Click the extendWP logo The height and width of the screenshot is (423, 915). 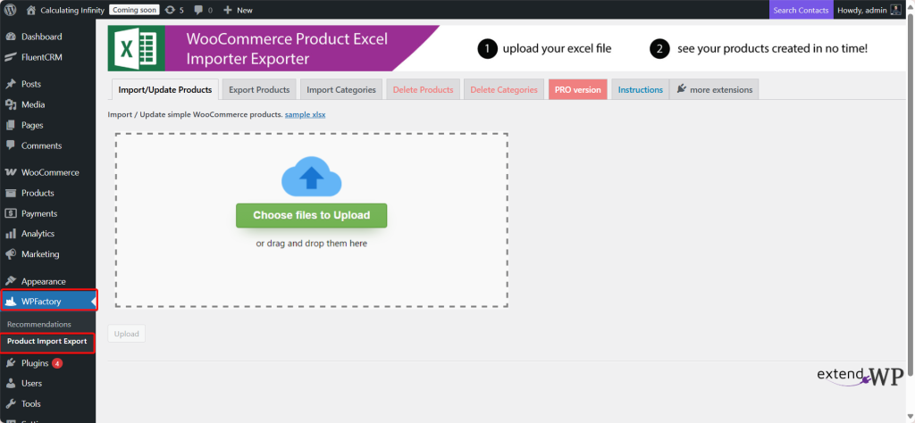point(860,375)
